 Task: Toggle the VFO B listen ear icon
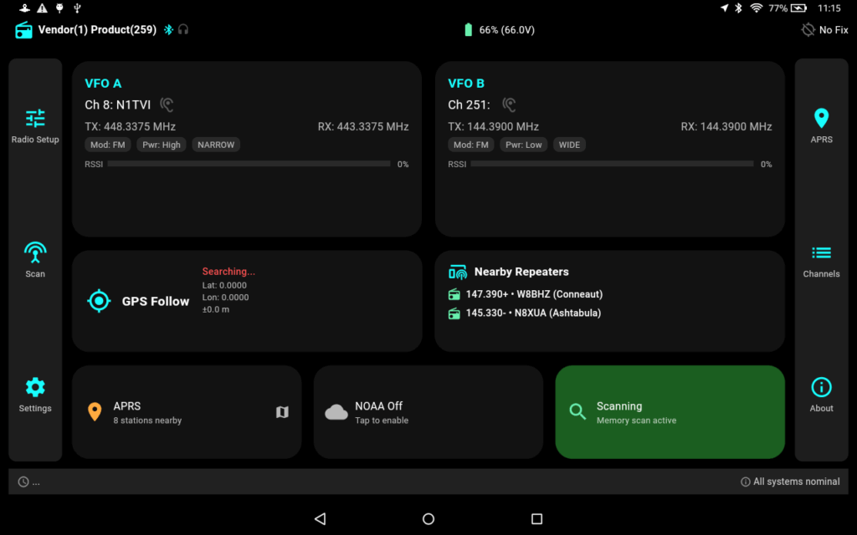(x=509, y=104)
